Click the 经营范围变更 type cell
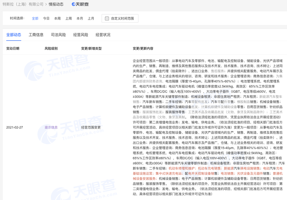Screen dimensions: 287x200 coord(91,127)
